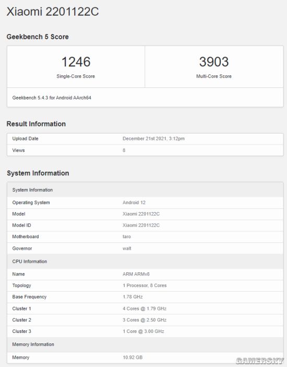The image size is (287, 367).
Task: Click the Views count value 8
Action: (x=124, y=150)
